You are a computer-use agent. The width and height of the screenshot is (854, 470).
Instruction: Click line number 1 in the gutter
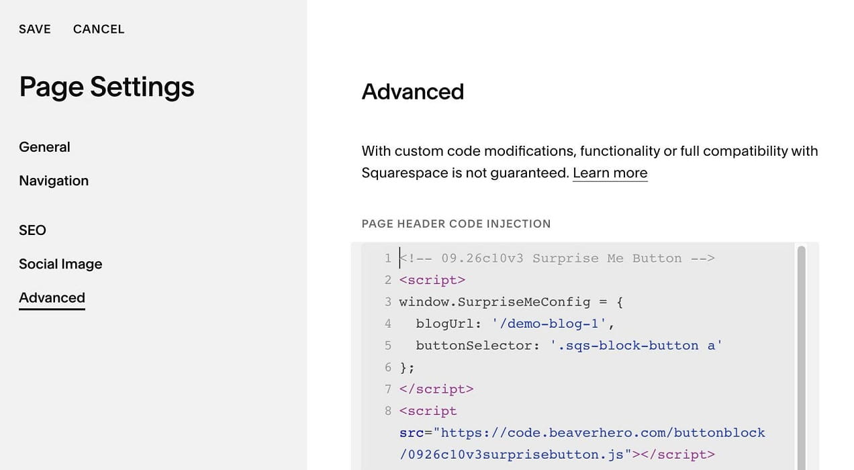click(x=388, y=258)
